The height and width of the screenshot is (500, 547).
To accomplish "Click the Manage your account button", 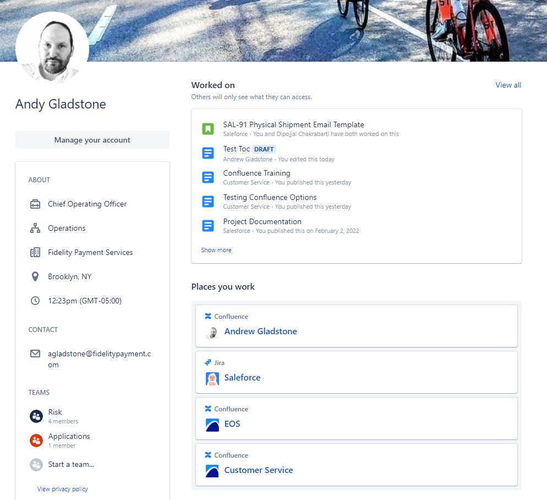I will click(x=92, y=140).
